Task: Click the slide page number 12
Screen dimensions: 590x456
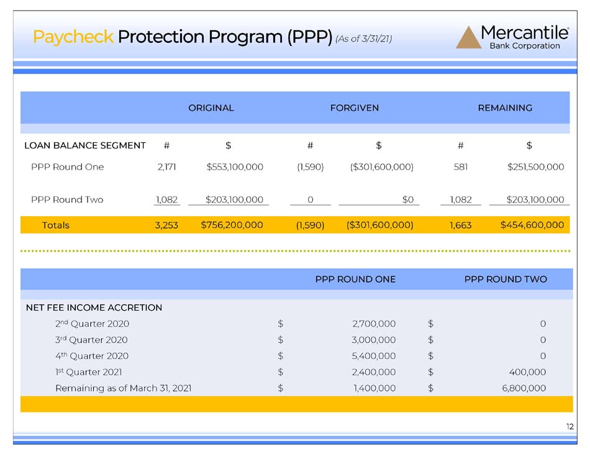Action: click(x=570, y=427)
